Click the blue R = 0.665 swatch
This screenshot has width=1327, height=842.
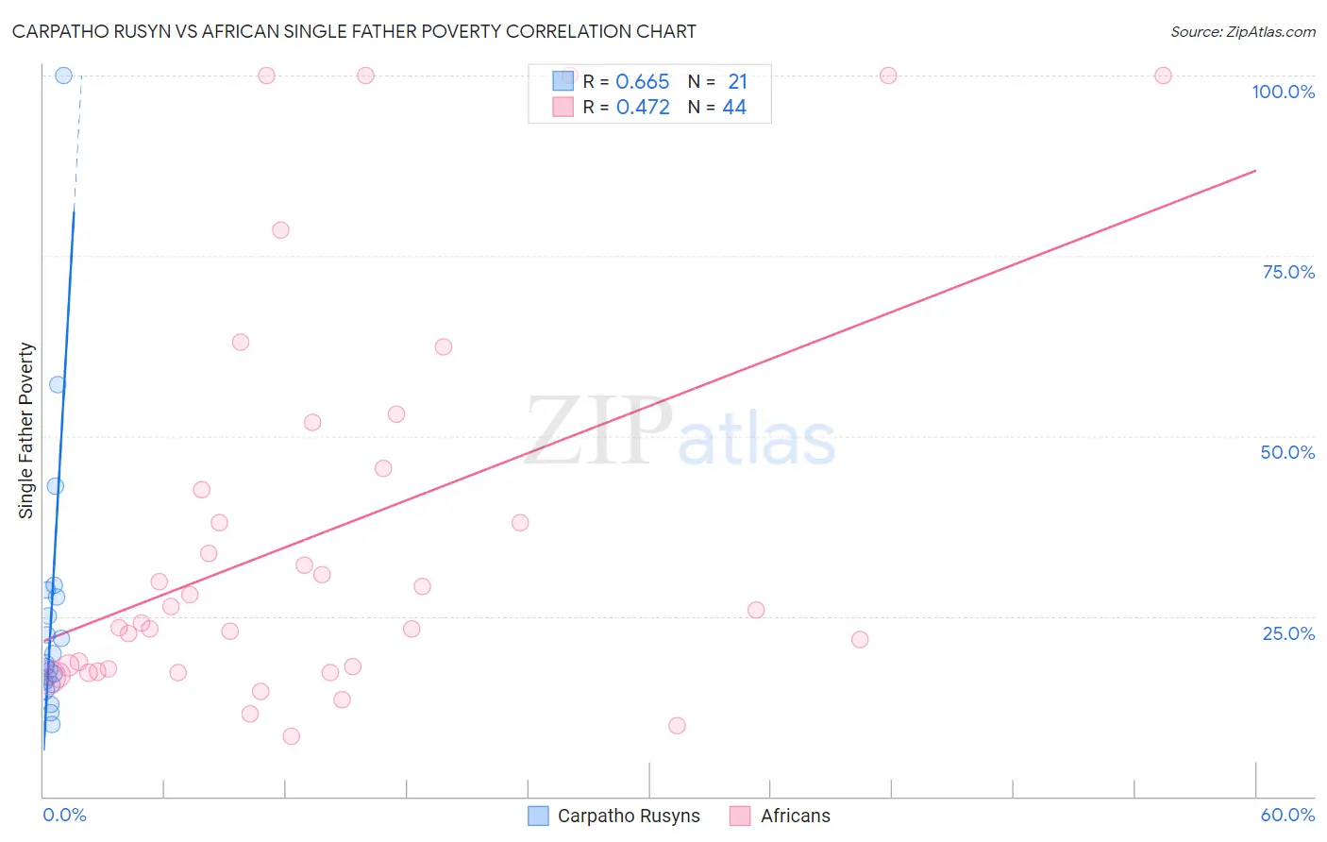click(x=563, y=81)
